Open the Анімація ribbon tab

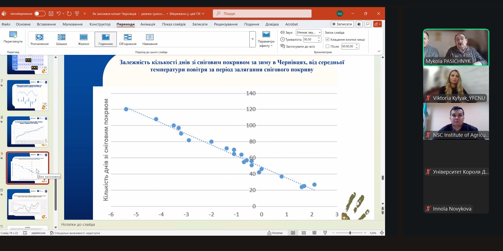pos(148,24)
